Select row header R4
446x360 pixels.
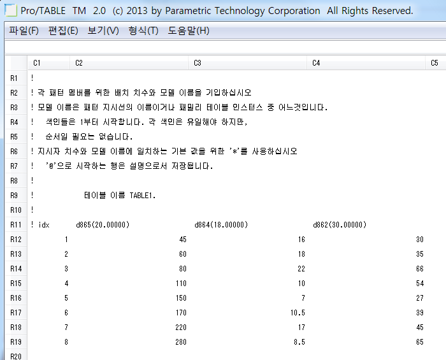(16, 122)
